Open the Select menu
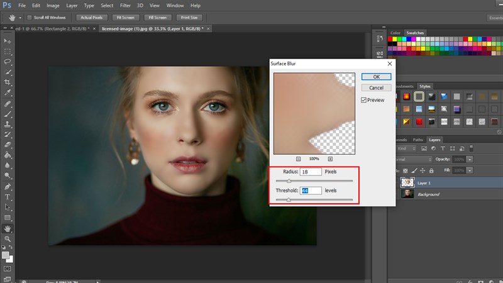 click(107, 6)
